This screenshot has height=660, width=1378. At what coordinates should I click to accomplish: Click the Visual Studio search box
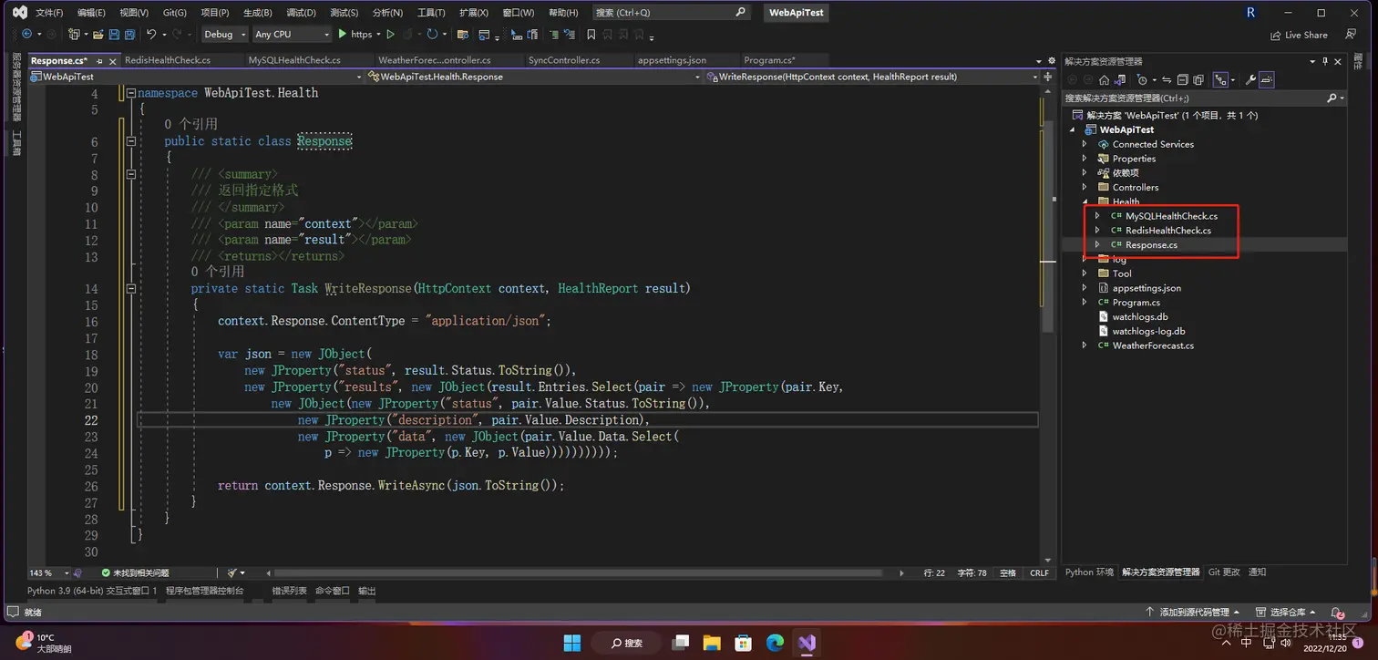click(x=670, y=13)
